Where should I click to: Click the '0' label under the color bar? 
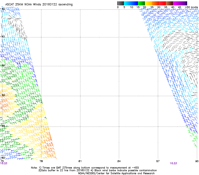coord(118,7)
